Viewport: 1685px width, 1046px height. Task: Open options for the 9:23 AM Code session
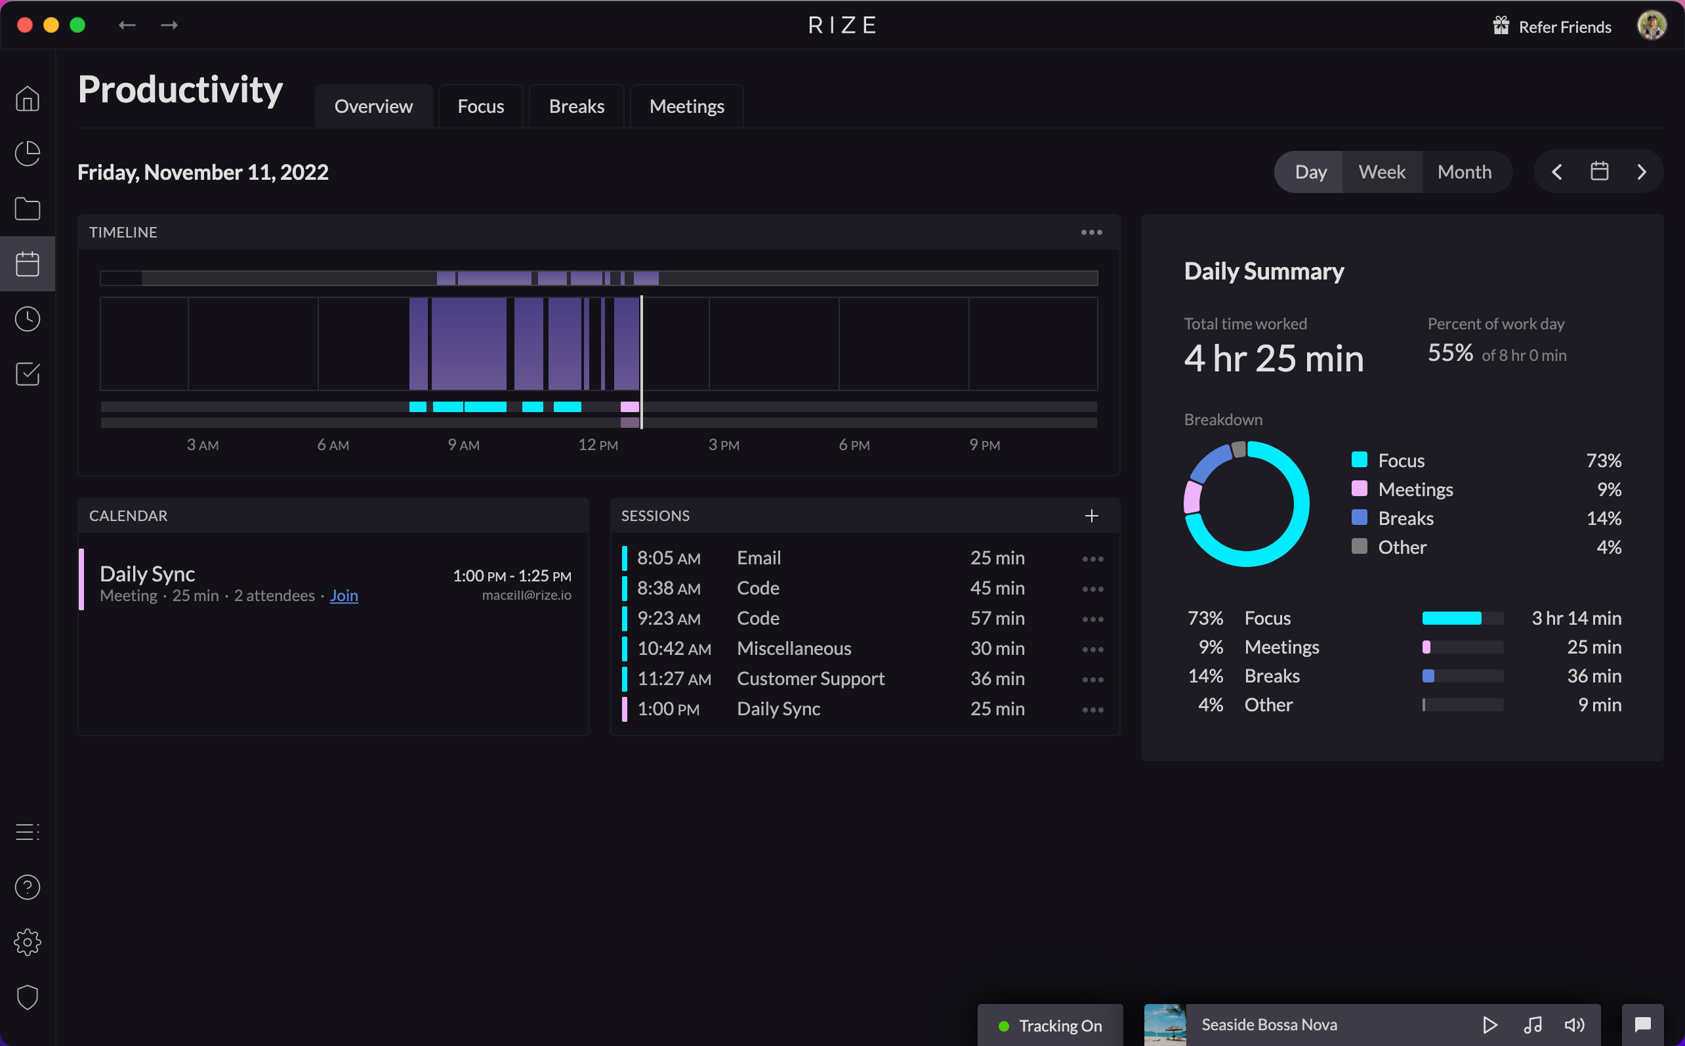(x=1093, y=619)
